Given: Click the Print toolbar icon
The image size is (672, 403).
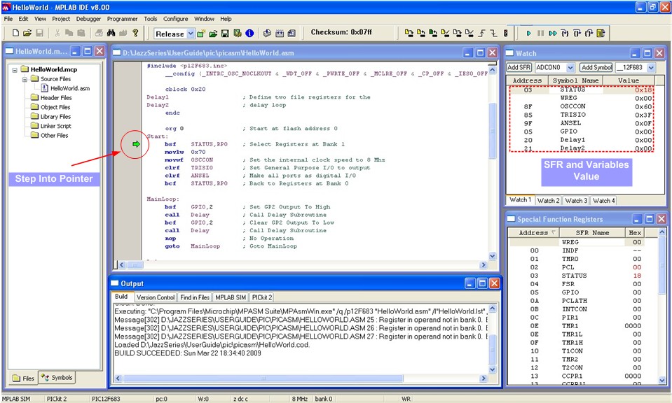Looking at the screenshot, I should [99, 33].
